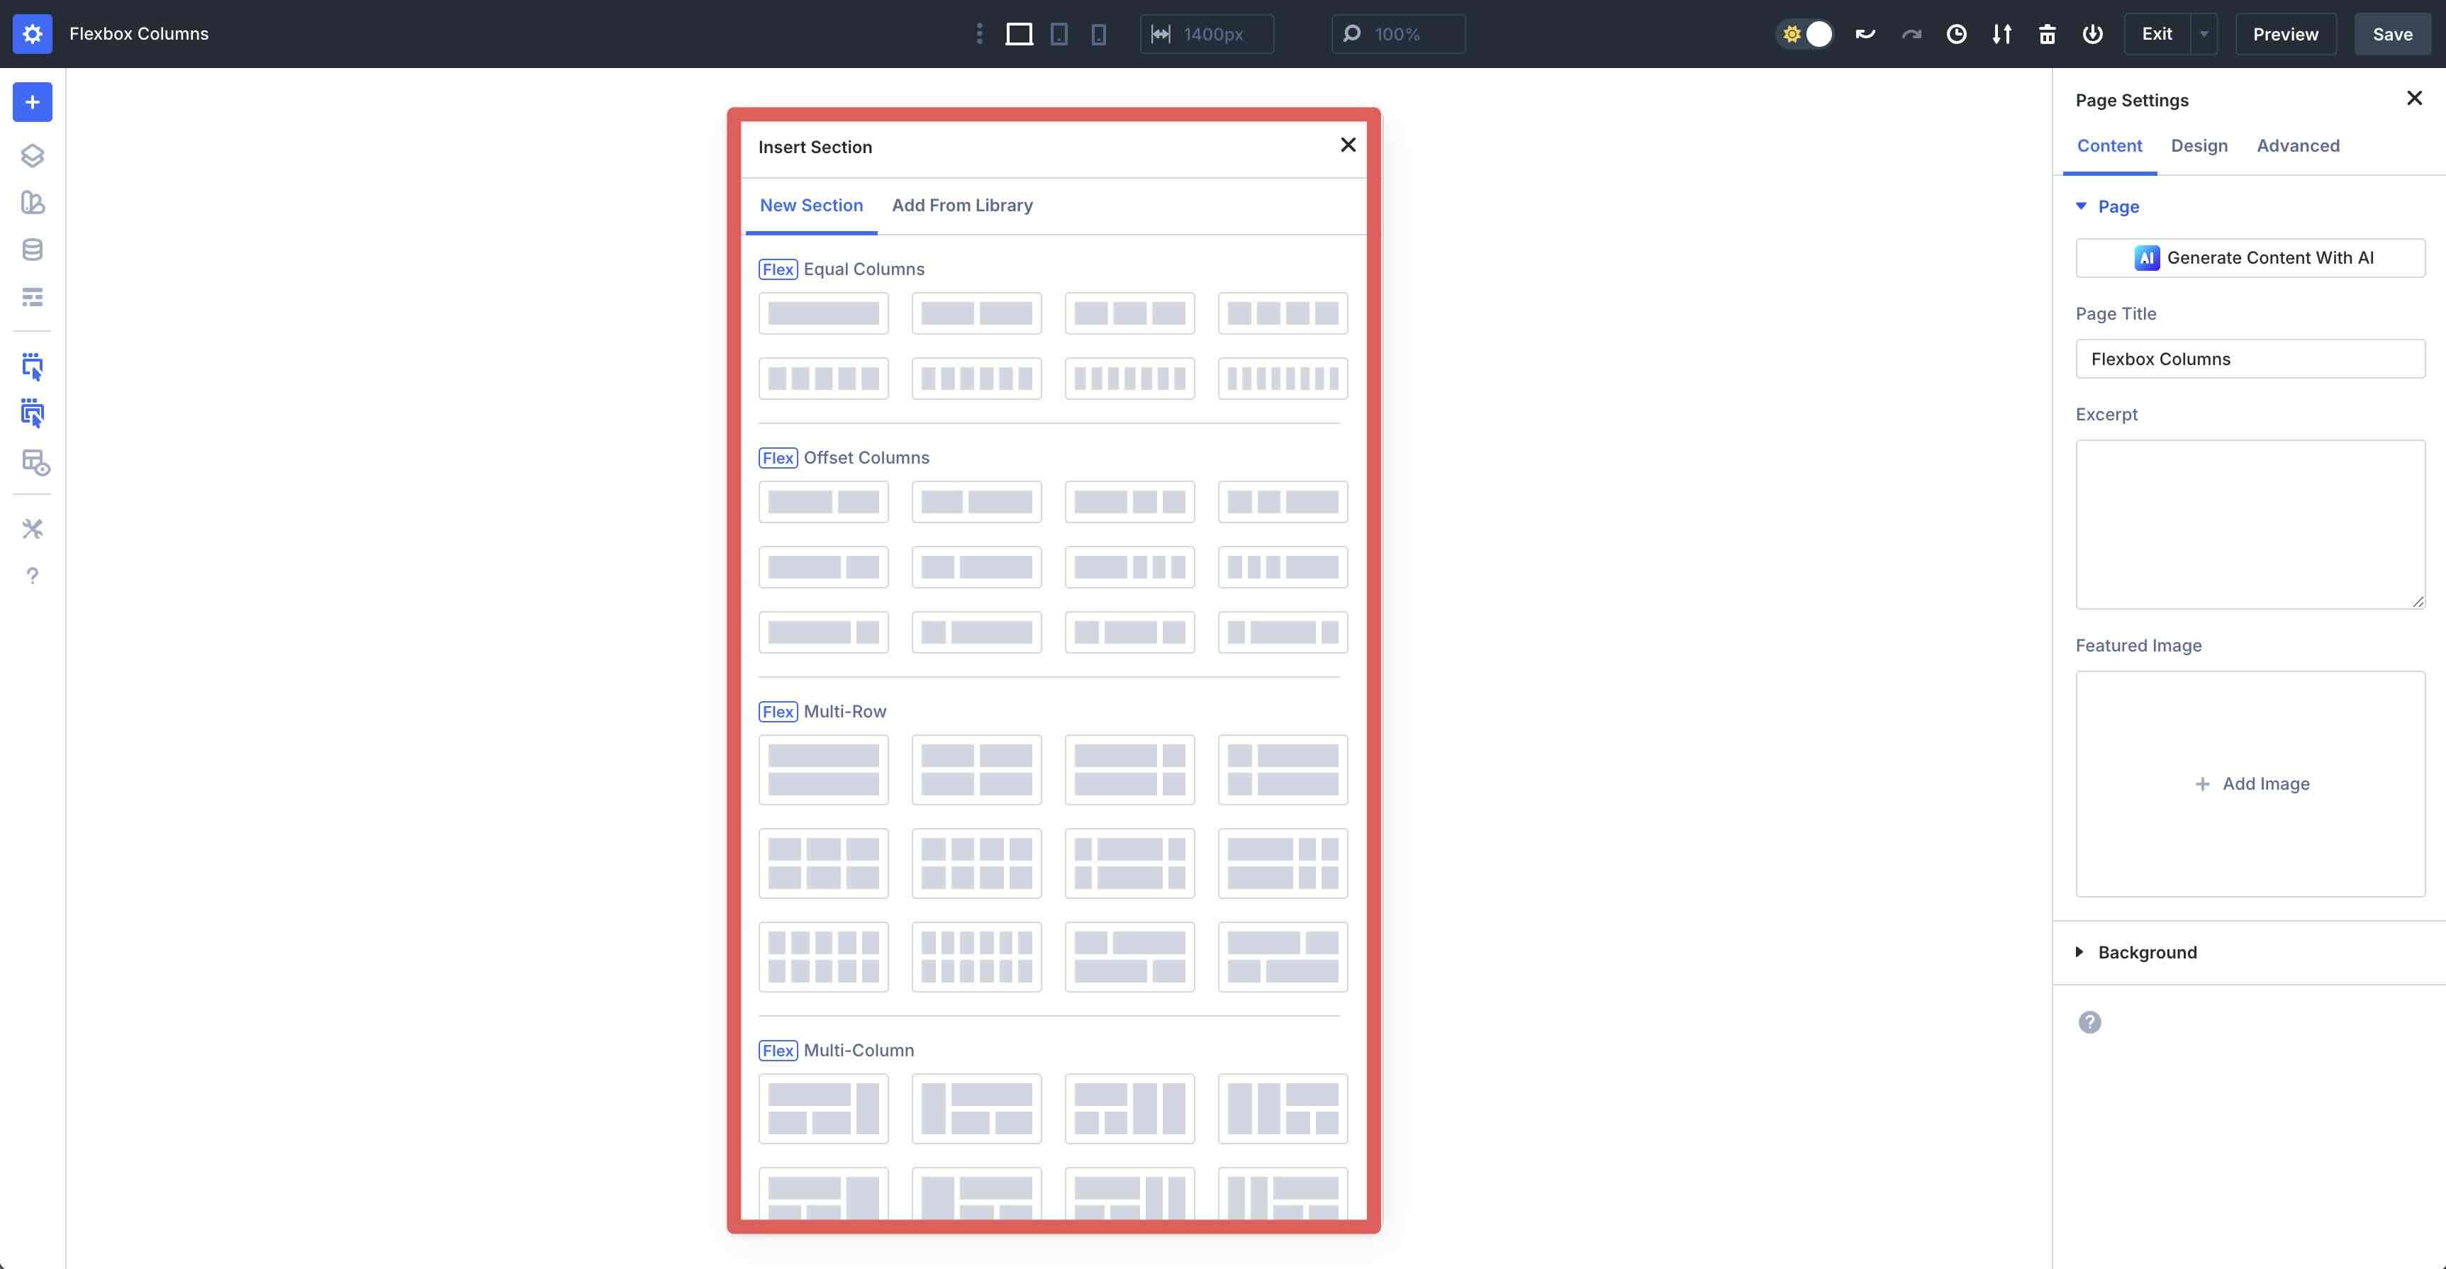The width and height of the screenshot is (2446, 1269).
Task: Switch to the Add From Library tab
Action: [x=962, y=205]
